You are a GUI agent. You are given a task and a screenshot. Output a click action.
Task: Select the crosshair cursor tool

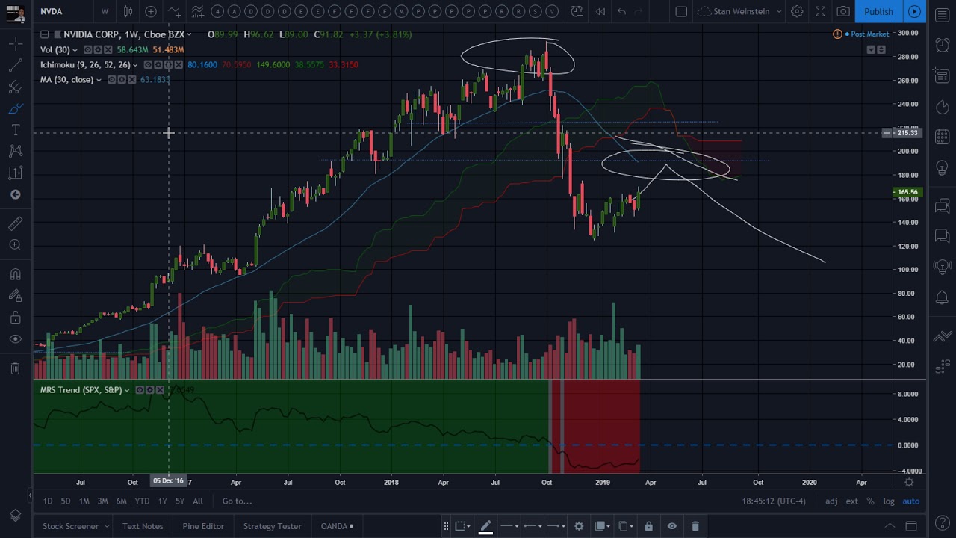(x=15, y=44)
